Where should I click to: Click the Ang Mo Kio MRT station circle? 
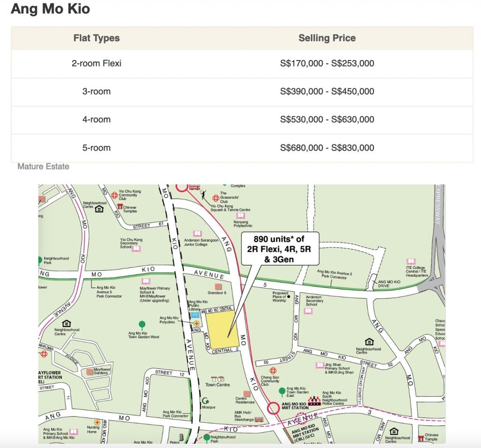[x=273, y=408]
